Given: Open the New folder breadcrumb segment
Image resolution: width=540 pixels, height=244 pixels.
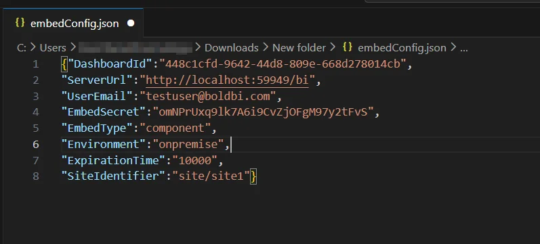Looking at the screenshot, I should (299, 48).
